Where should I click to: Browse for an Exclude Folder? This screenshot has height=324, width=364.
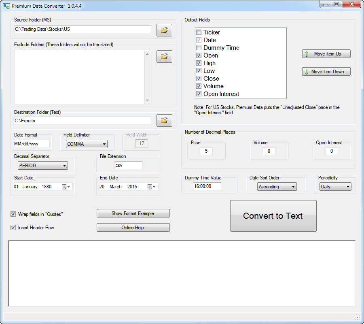point(164,56)
